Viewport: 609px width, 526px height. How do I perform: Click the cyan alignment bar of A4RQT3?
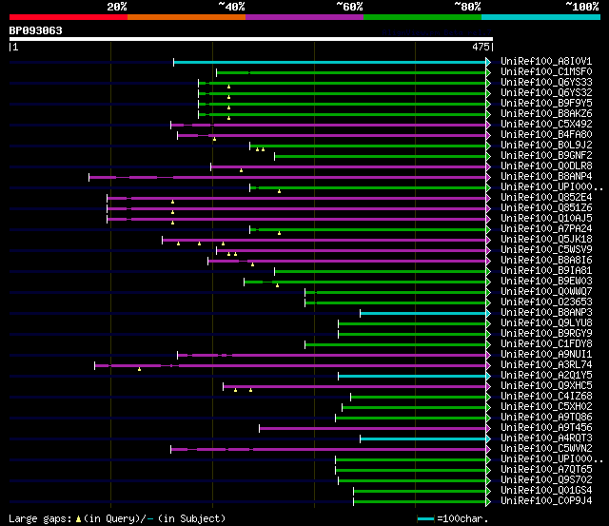[x=422, y=439]
